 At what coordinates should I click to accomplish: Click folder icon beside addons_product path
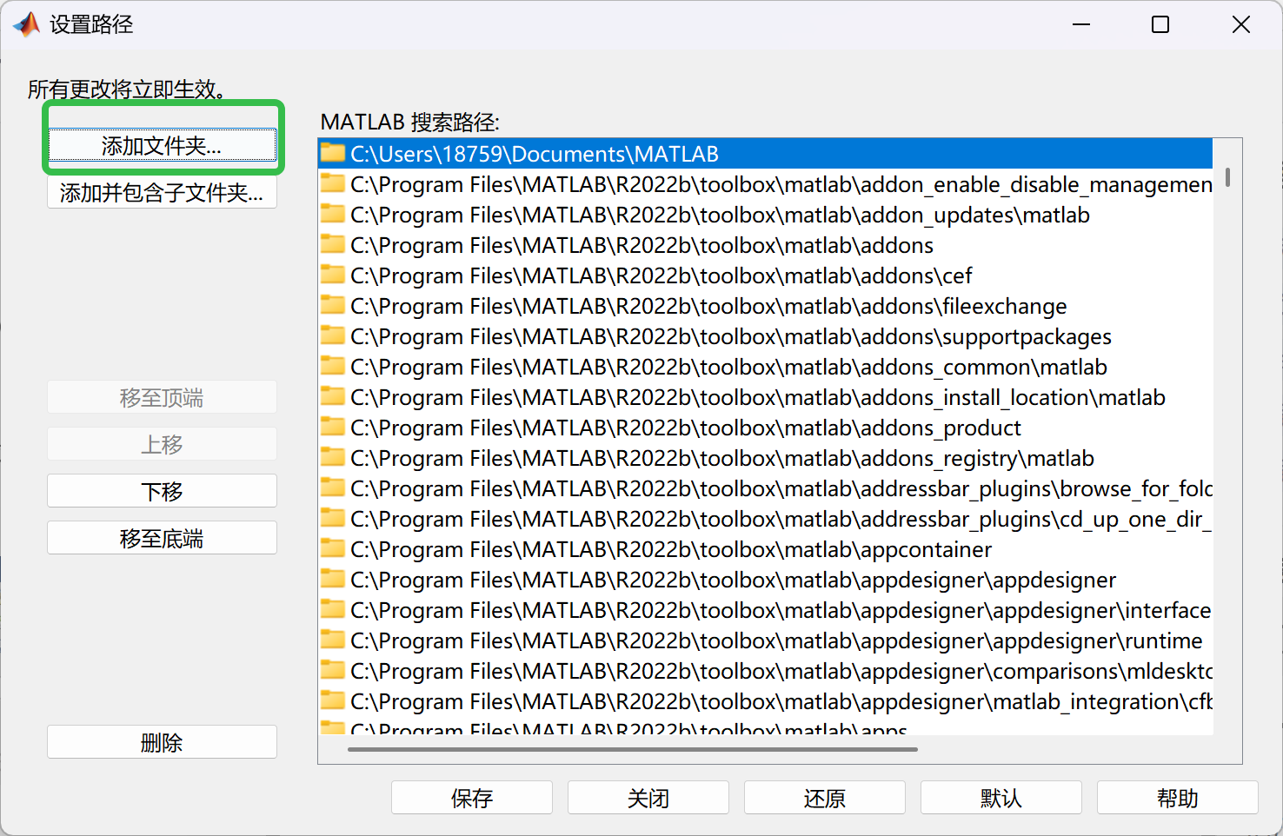coord(332,427)
